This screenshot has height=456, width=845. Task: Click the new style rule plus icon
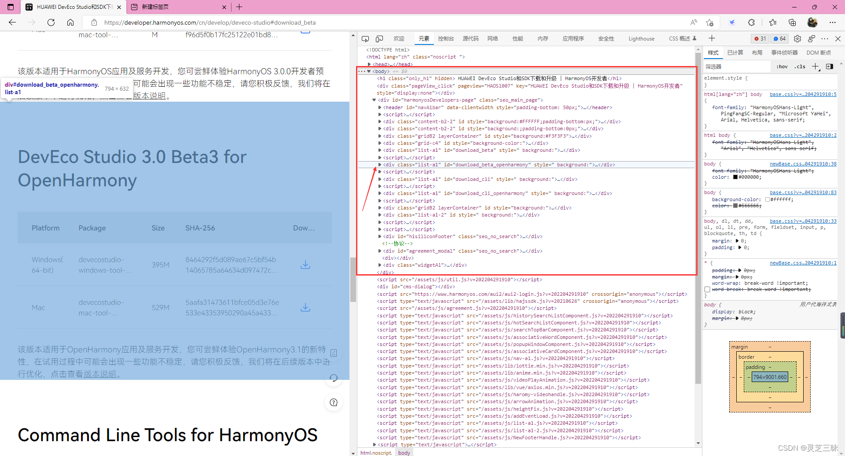click(x=816, y=66)
